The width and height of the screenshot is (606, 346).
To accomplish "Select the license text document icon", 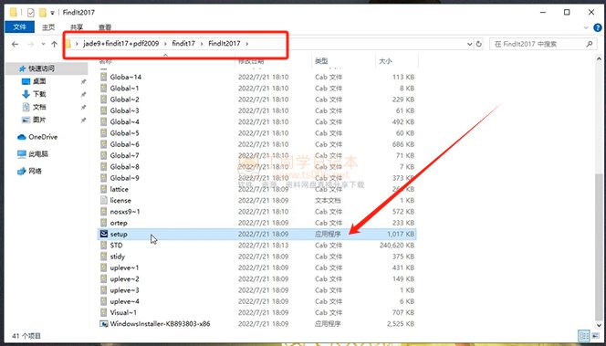I will (x=103, y=200).
